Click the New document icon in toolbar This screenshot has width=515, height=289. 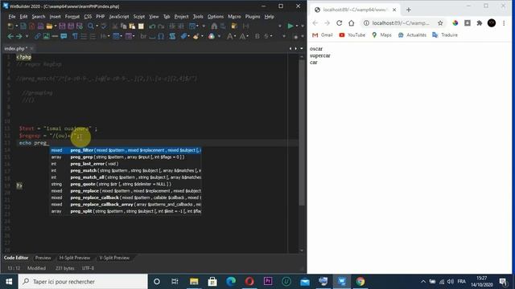(x=10, y=26)
